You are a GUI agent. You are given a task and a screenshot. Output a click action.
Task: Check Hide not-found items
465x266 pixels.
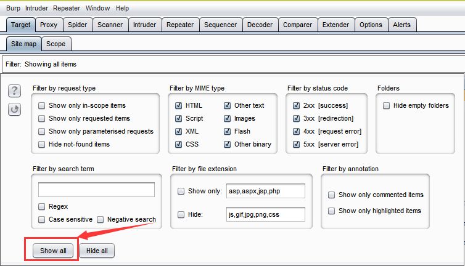pos(41,144)
